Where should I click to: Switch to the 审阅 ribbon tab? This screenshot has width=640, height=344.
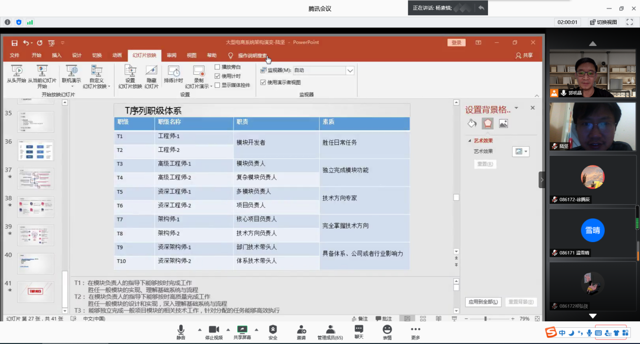(x=172, y=55)
